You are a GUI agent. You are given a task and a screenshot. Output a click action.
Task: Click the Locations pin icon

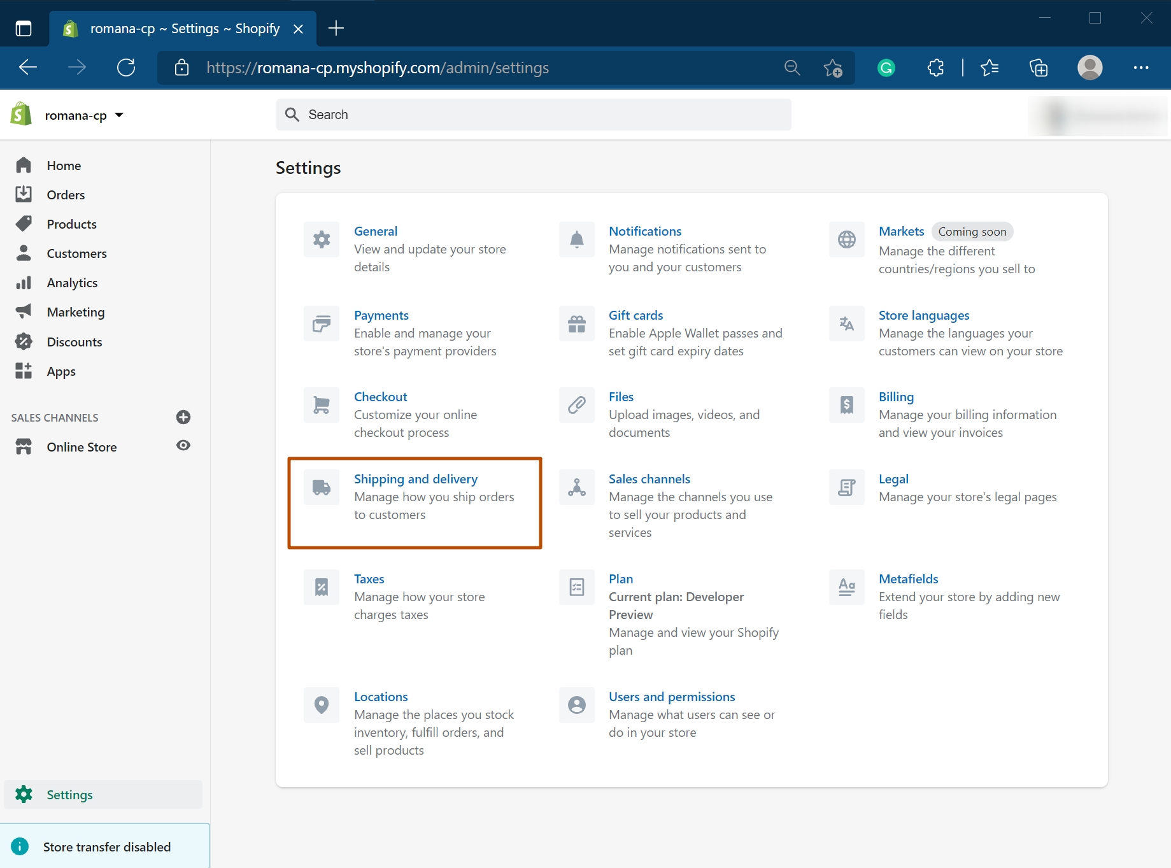click(322, 705)
